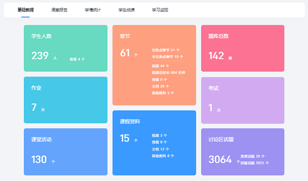Click the 课堂活动 card title

pyautogui.click(x=41, y=139)
